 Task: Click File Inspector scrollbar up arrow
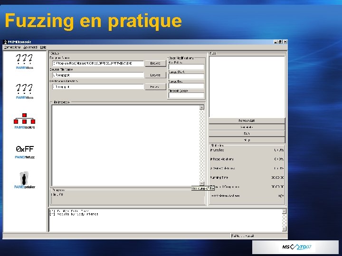tap(202, 107)
